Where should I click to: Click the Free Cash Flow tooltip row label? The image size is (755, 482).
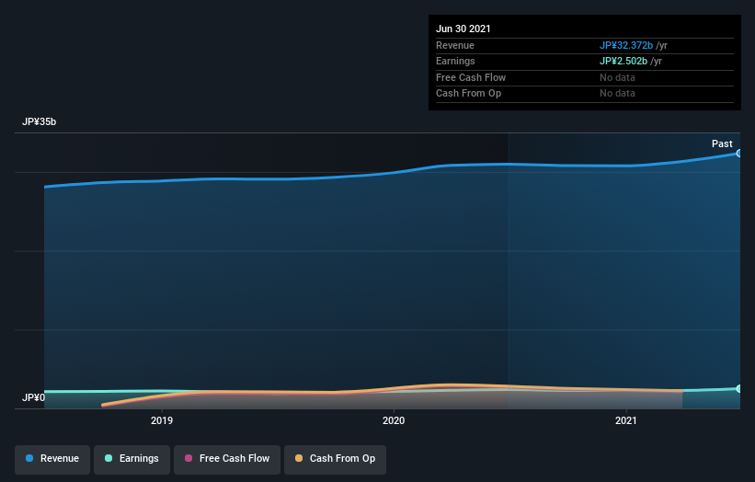[x=471, y=77]
